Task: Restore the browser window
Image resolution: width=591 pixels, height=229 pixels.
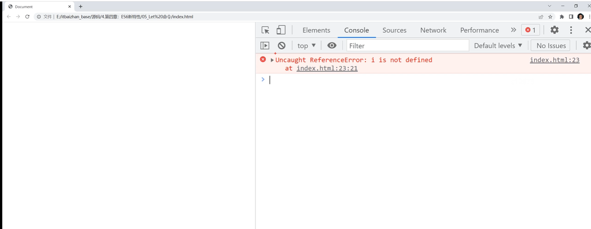Action: coord(576,6)
